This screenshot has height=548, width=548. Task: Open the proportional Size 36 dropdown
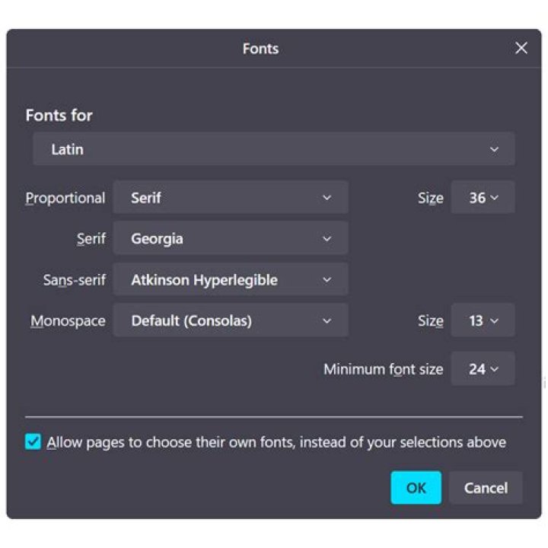pos(483,198)
